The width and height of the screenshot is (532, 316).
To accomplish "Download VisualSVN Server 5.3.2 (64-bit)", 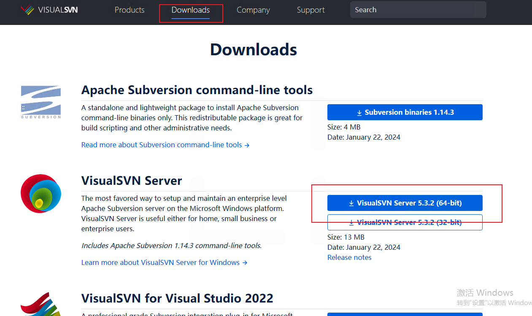I will [405, 203].
